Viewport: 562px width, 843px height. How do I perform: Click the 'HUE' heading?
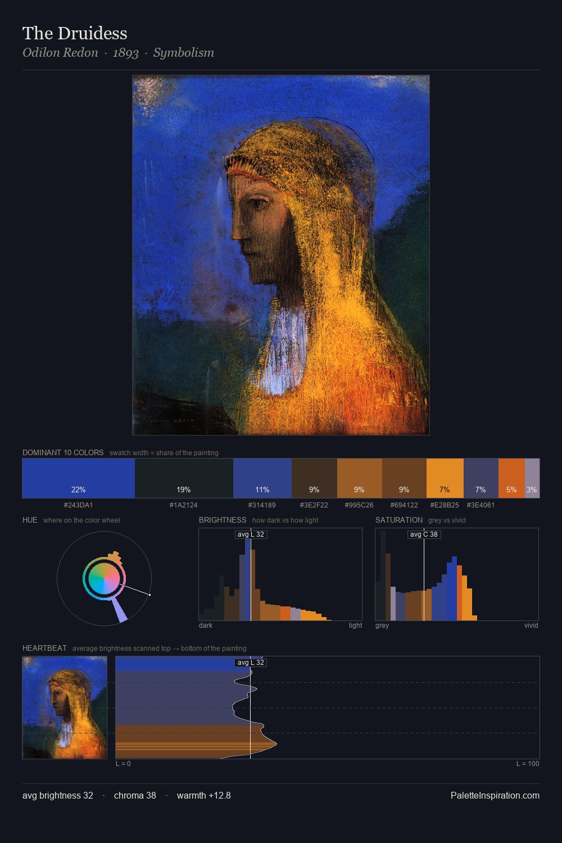pyautogui.click(x=30, y=520)
